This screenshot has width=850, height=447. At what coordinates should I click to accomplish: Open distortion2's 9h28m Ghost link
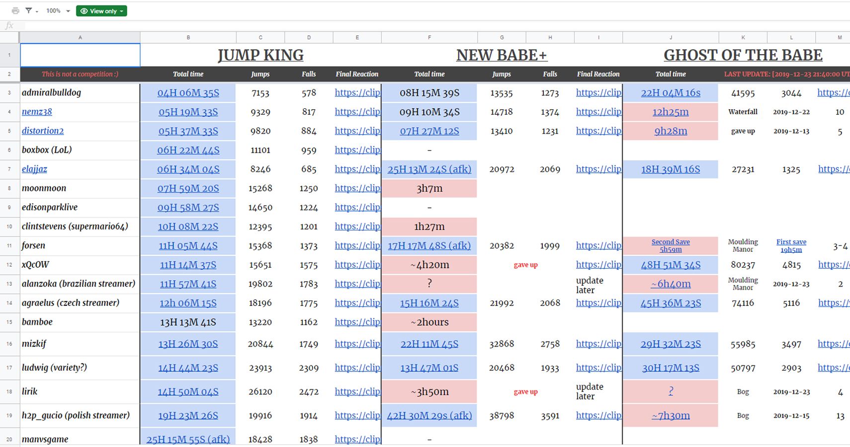(671, 131)
